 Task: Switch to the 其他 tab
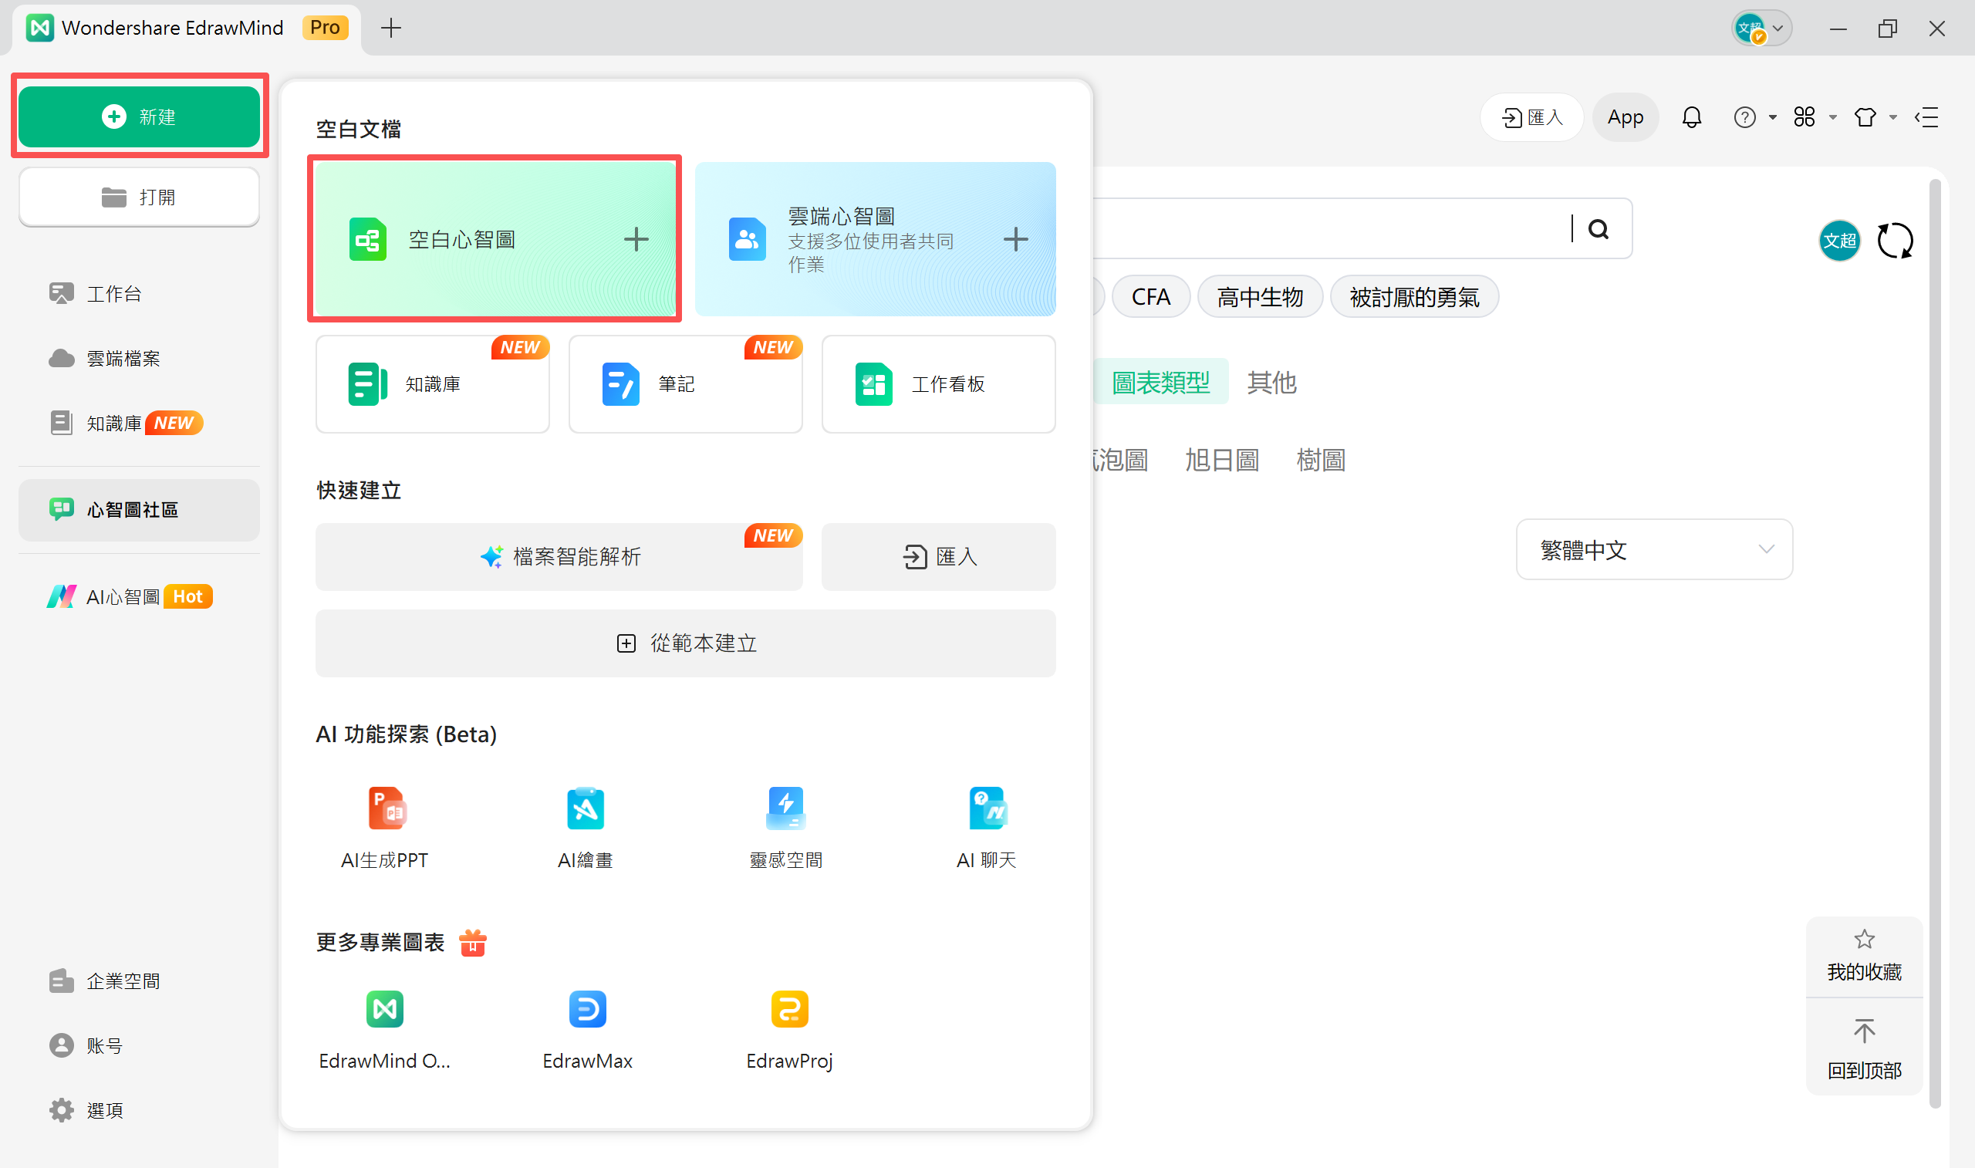(x=1271, y=383)
